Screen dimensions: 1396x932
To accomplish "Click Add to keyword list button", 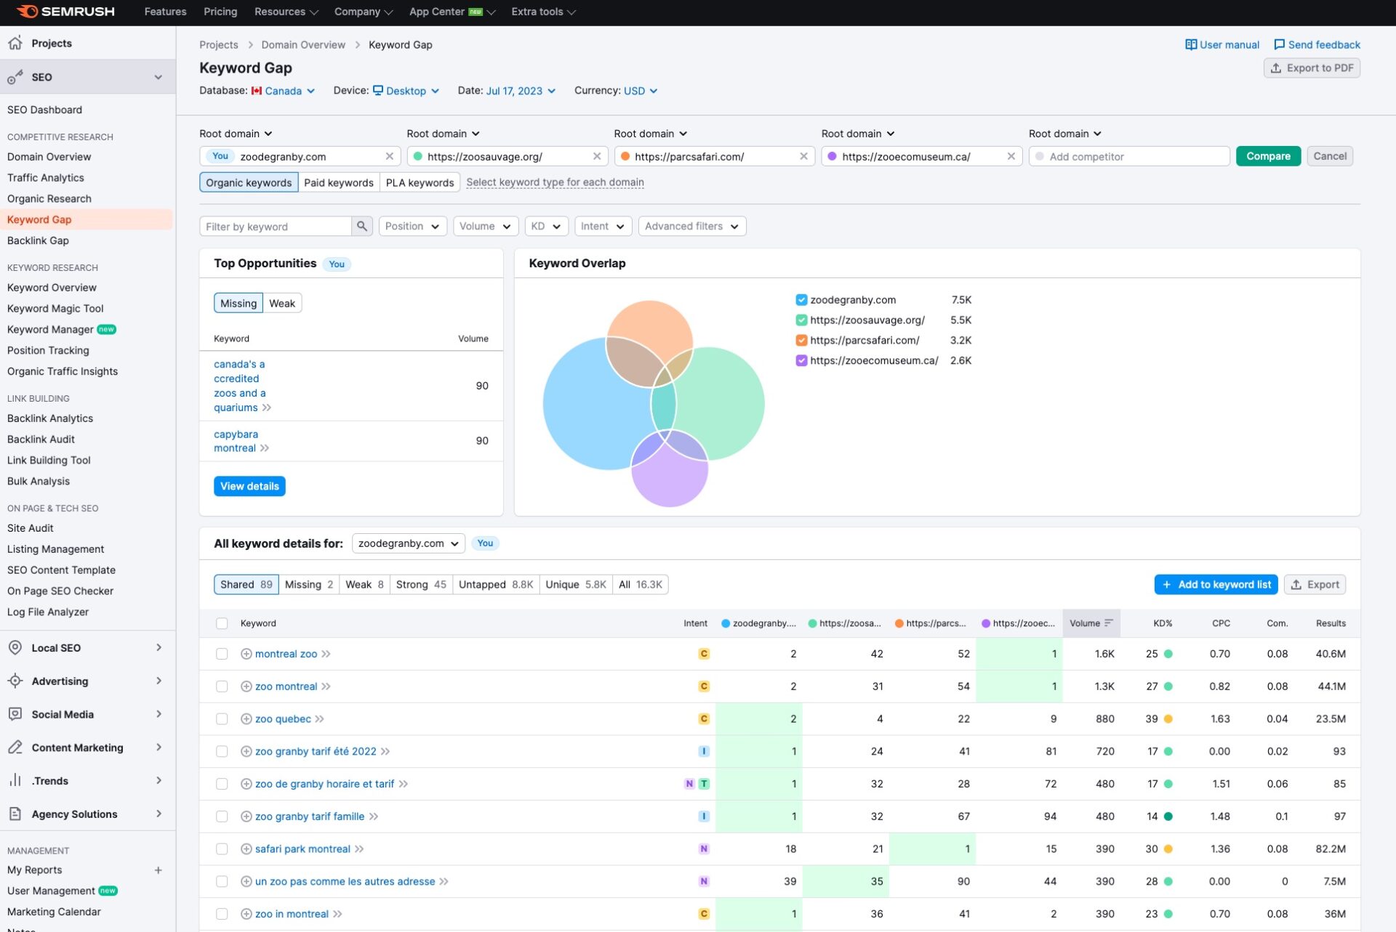I will point(1216,584).
